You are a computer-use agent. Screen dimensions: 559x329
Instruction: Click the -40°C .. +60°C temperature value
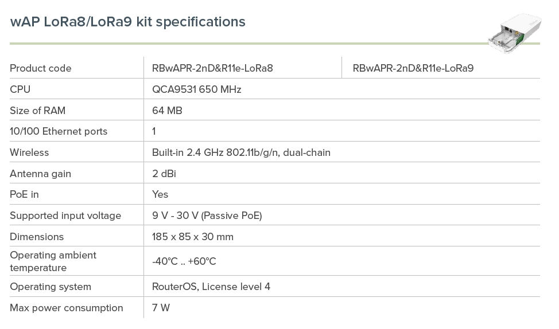184,261
